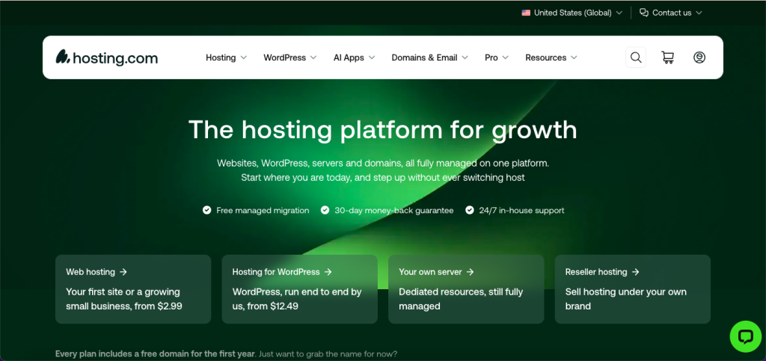
Task: Open the Contact us dropdown
Action: click(671, 13)
